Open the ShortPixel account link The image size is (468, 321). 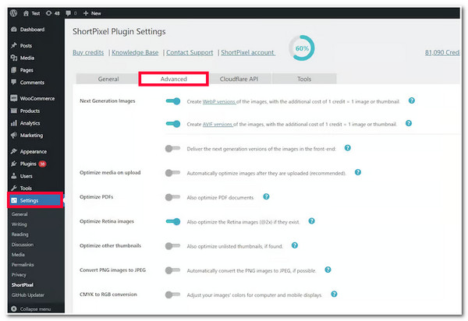(x=248, y=52)
